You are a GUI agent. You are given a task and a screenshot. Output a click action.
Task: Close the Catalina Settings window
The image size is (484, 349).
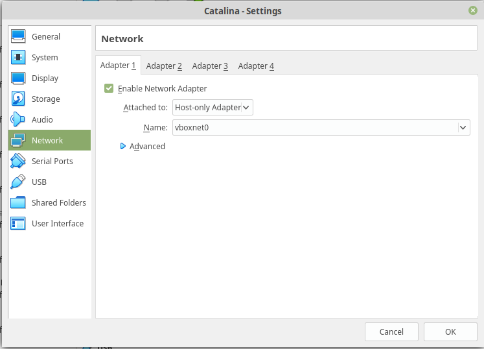point(473,10)
